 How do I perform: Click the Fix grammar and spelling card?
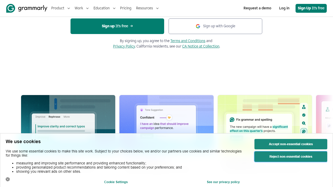coord(265,114)
